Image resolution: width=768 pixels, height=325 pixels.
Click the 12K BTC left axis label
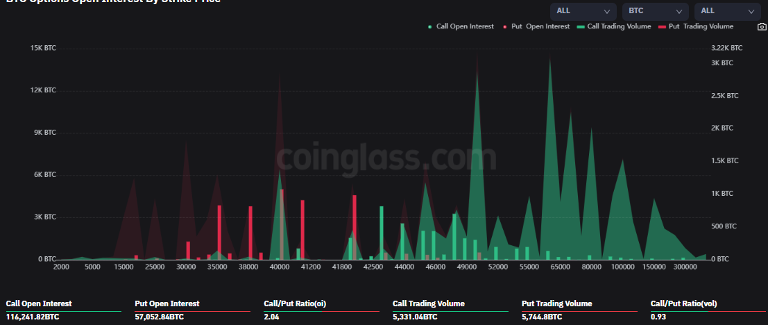(x=43, y=90)
